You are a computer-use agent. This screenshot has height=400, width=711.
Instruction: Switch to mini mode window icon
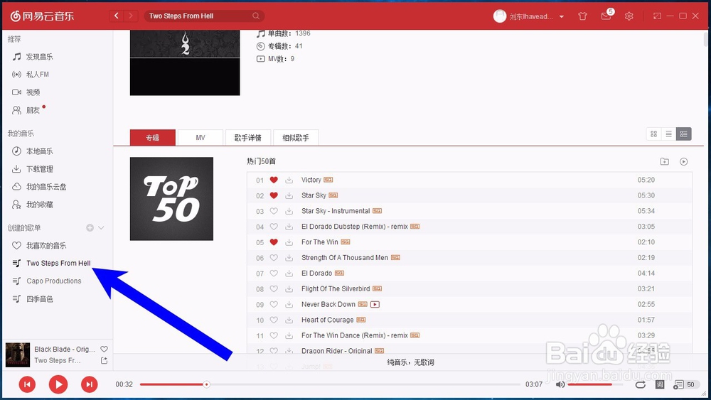click(657, 16)
